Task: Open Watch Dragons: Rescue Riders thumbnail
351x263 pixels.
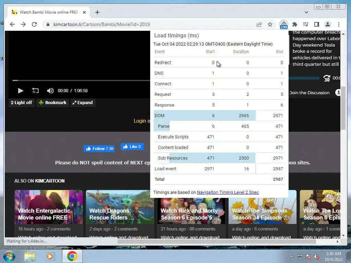Action: 120,207
